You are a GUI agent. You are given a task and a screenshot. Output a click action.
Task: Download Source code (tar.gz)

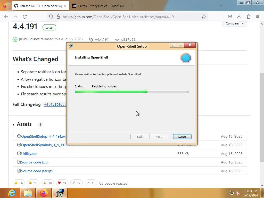coord(37,171)
